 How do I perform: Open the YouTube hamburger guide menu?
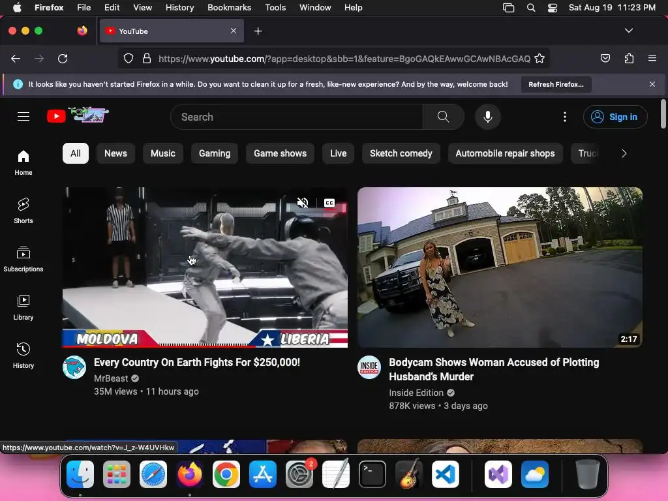pos(23,116)
